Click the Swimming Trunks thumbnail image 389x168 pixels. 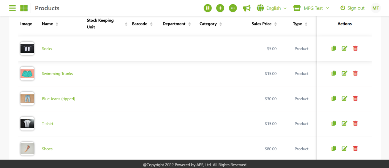point(27,74)
